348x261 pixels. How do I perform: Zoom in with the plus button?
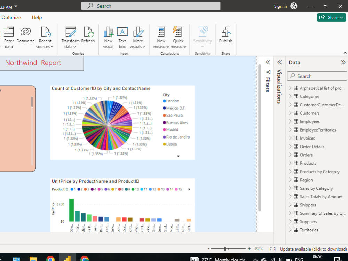coord(249,249)
